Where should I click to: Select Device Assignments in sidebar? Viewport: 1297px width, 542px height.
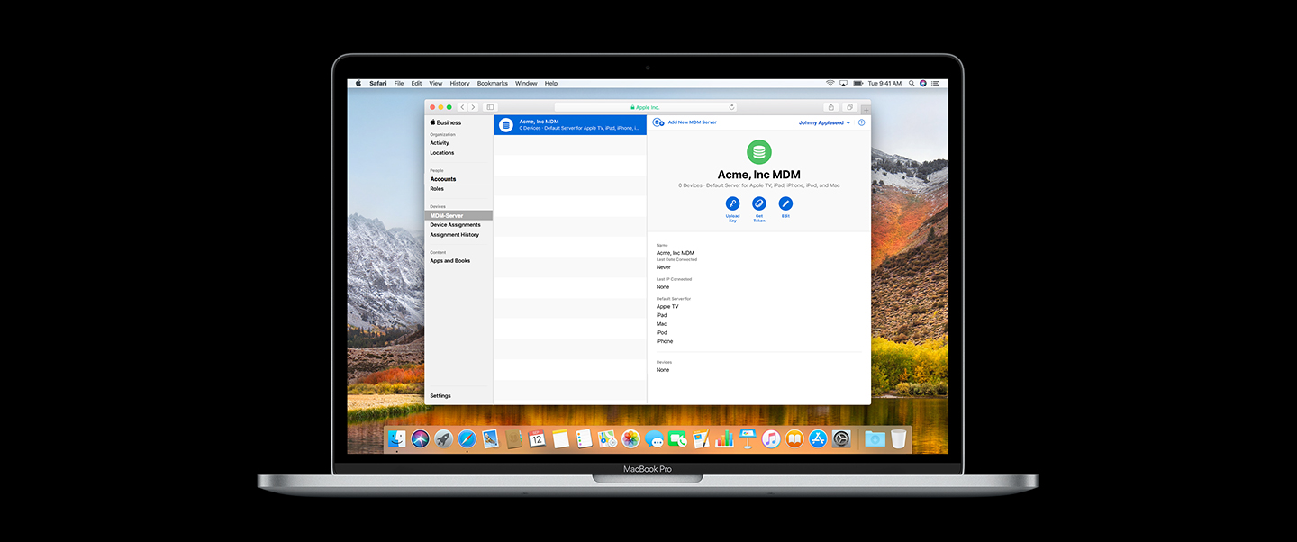pyautogui.click(x=455, y=225)
